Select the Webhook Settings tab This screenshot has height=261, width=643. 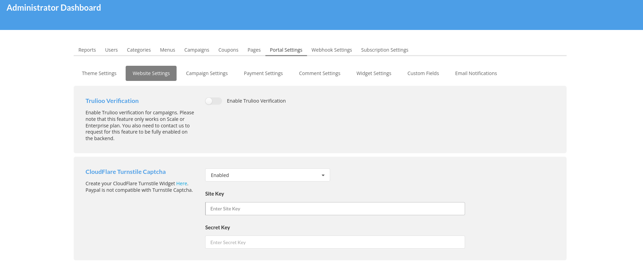pyautogui.click(x=331, y=50)
